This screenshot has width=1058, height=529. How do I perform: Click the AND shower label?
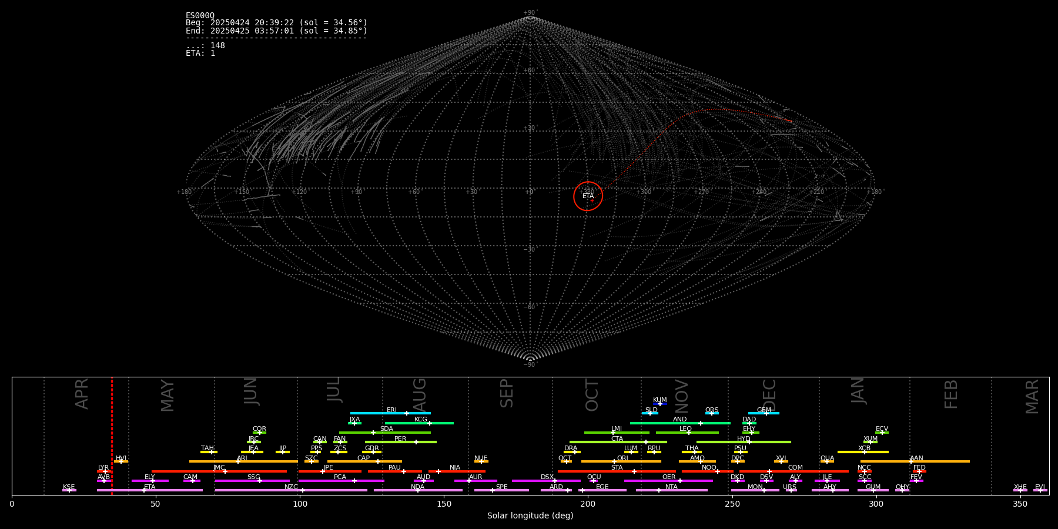tap(679, 420)
